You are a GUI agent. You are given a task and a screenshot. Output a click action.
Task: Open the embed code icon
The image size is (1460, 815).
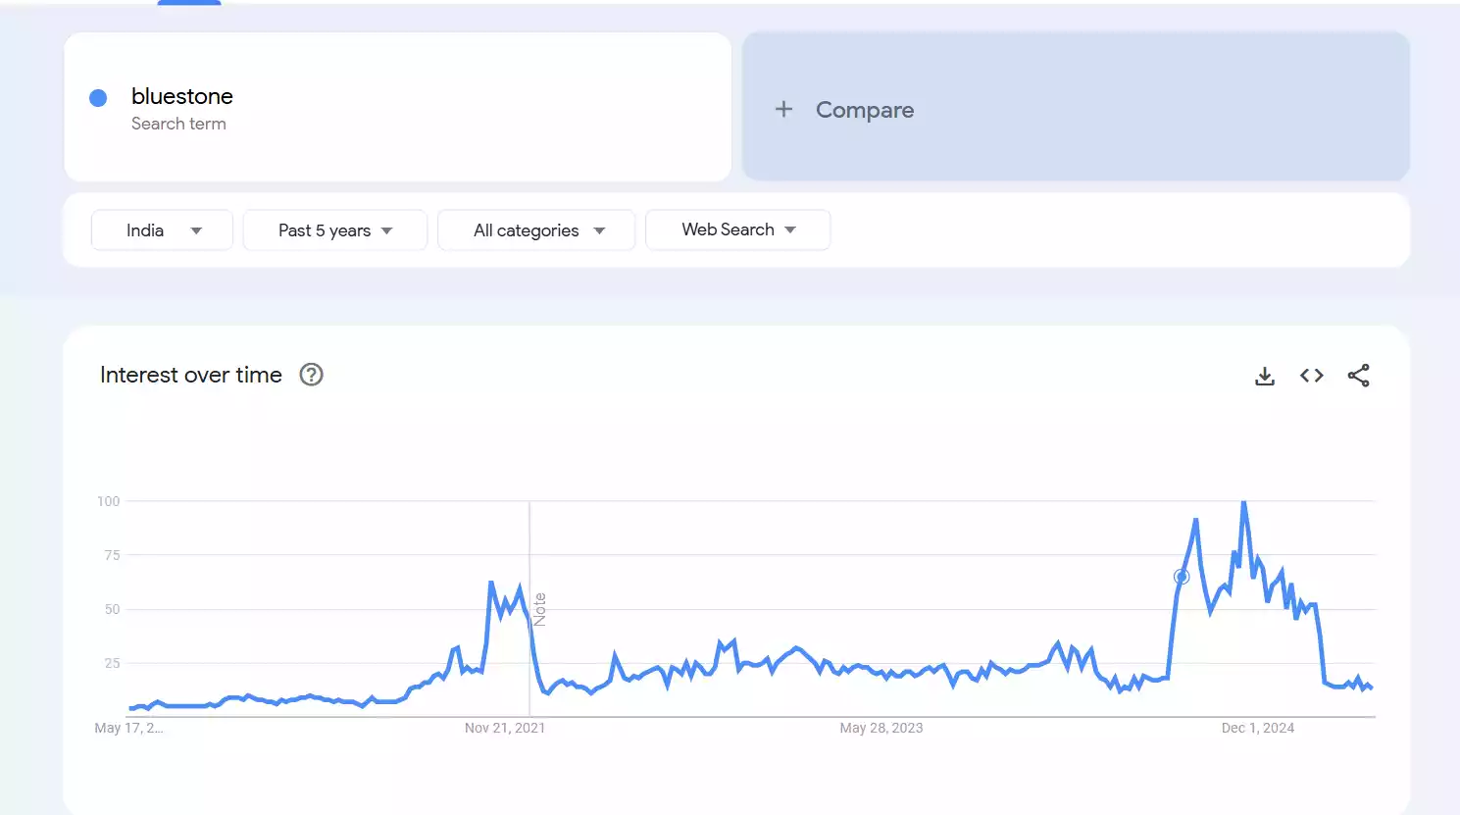pyautogui.click(x=1312, y=376)
